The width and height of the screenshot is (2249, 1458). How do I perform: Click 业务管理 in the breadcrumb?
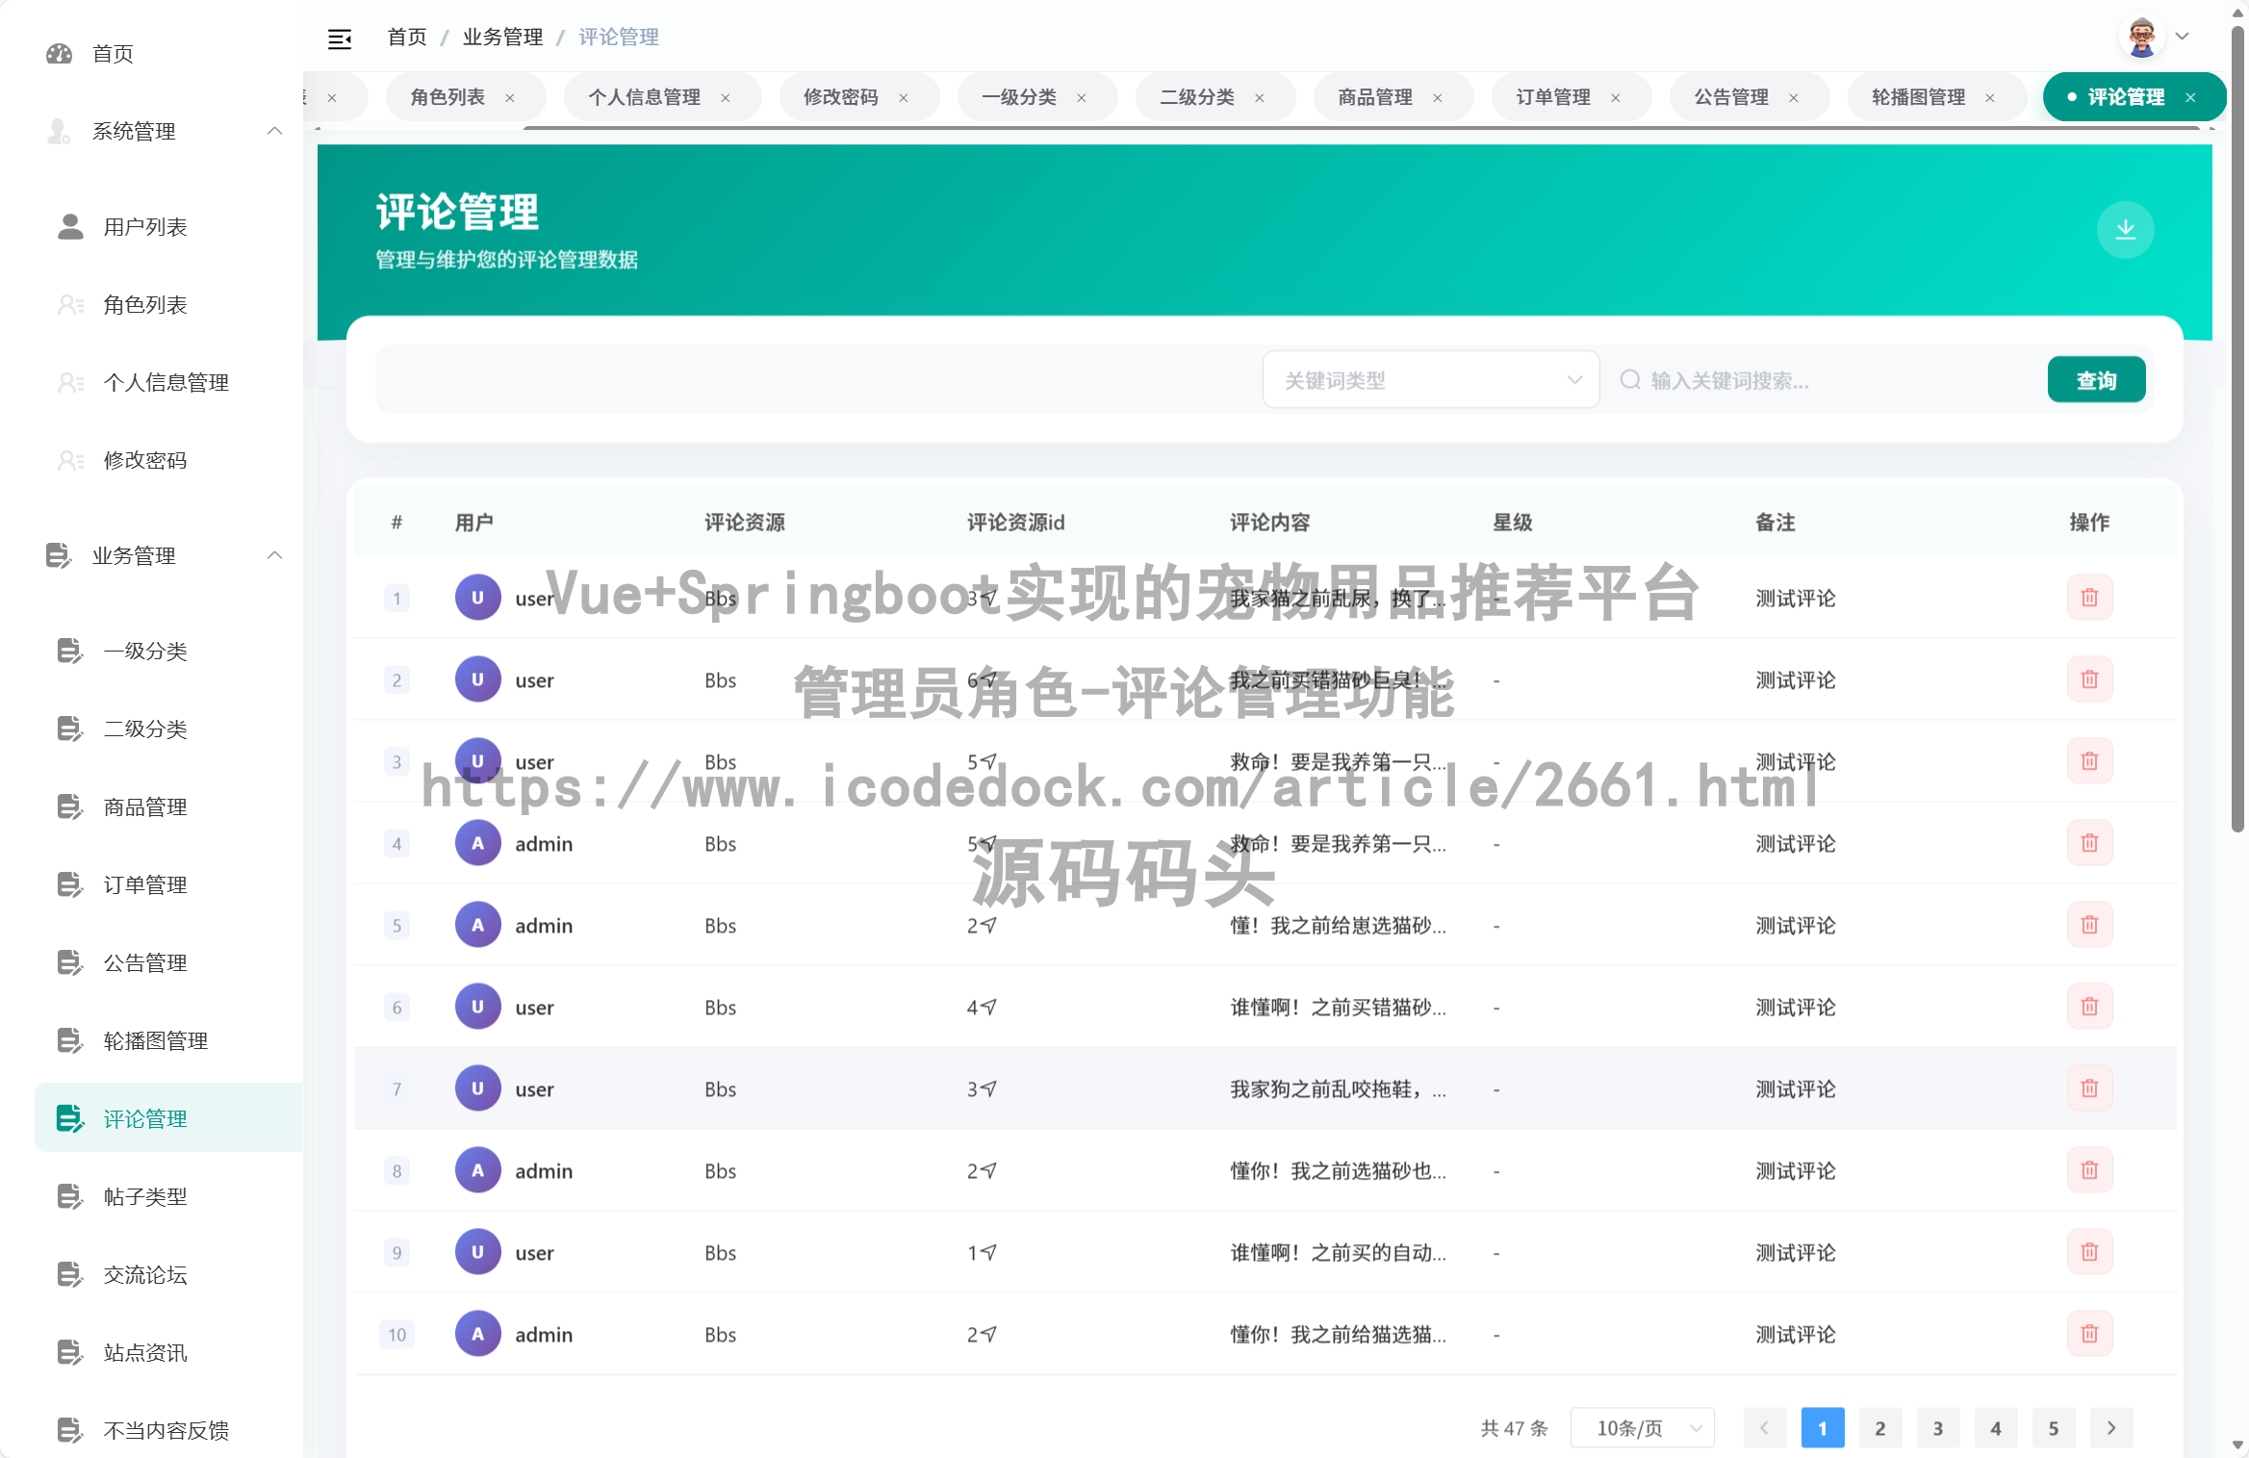(501, 37)
